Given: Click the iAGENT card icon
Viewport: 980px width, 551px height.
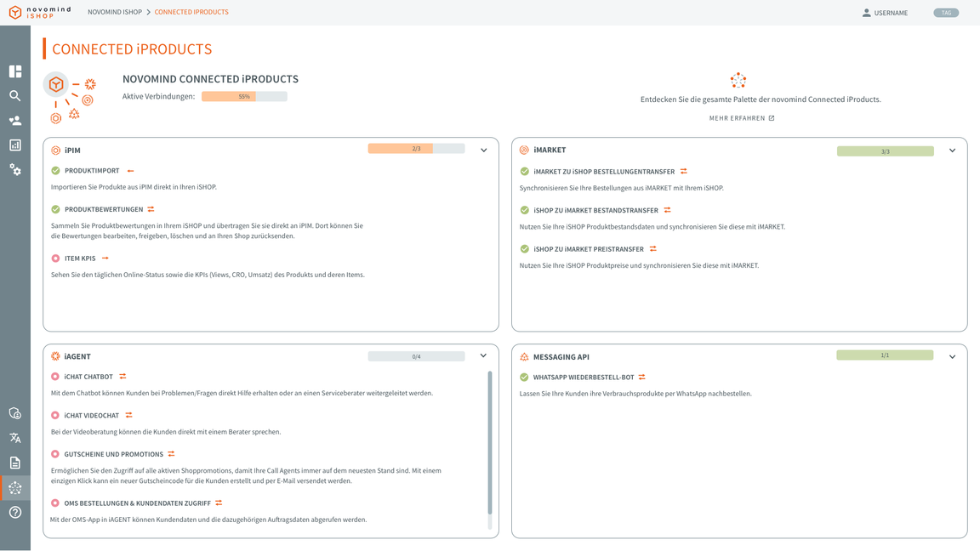Looking at the screenshot, I should (55, 356).
